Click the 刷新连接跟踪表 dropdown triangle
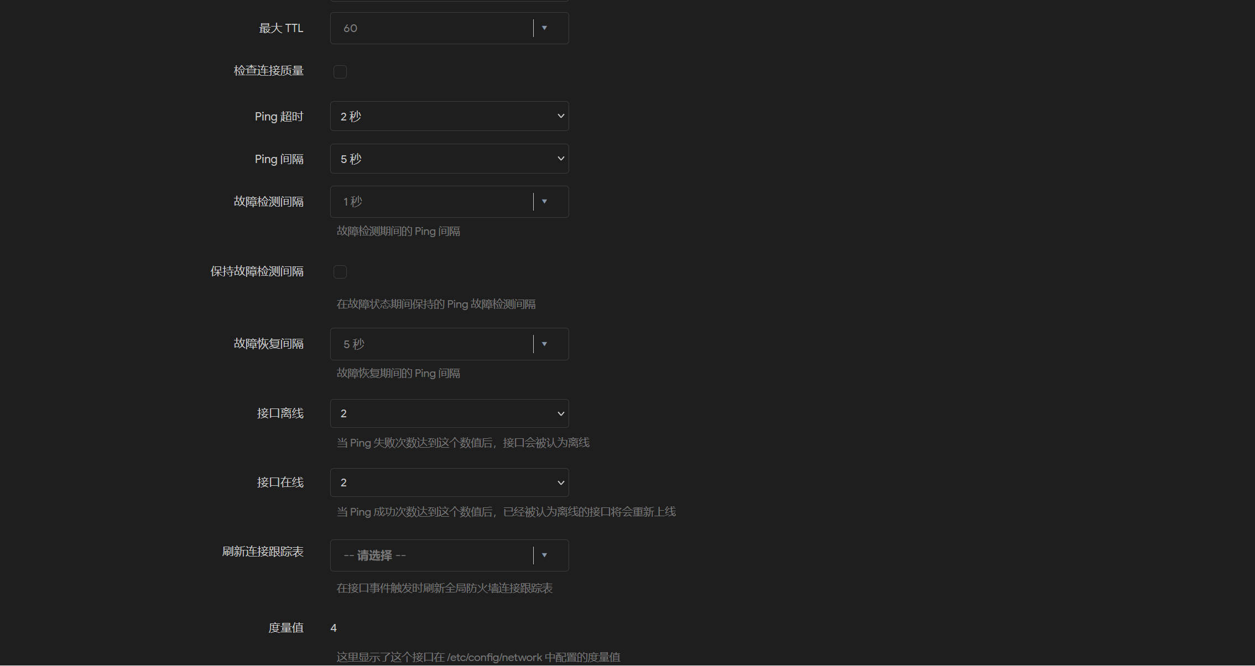 coord(544,555)
